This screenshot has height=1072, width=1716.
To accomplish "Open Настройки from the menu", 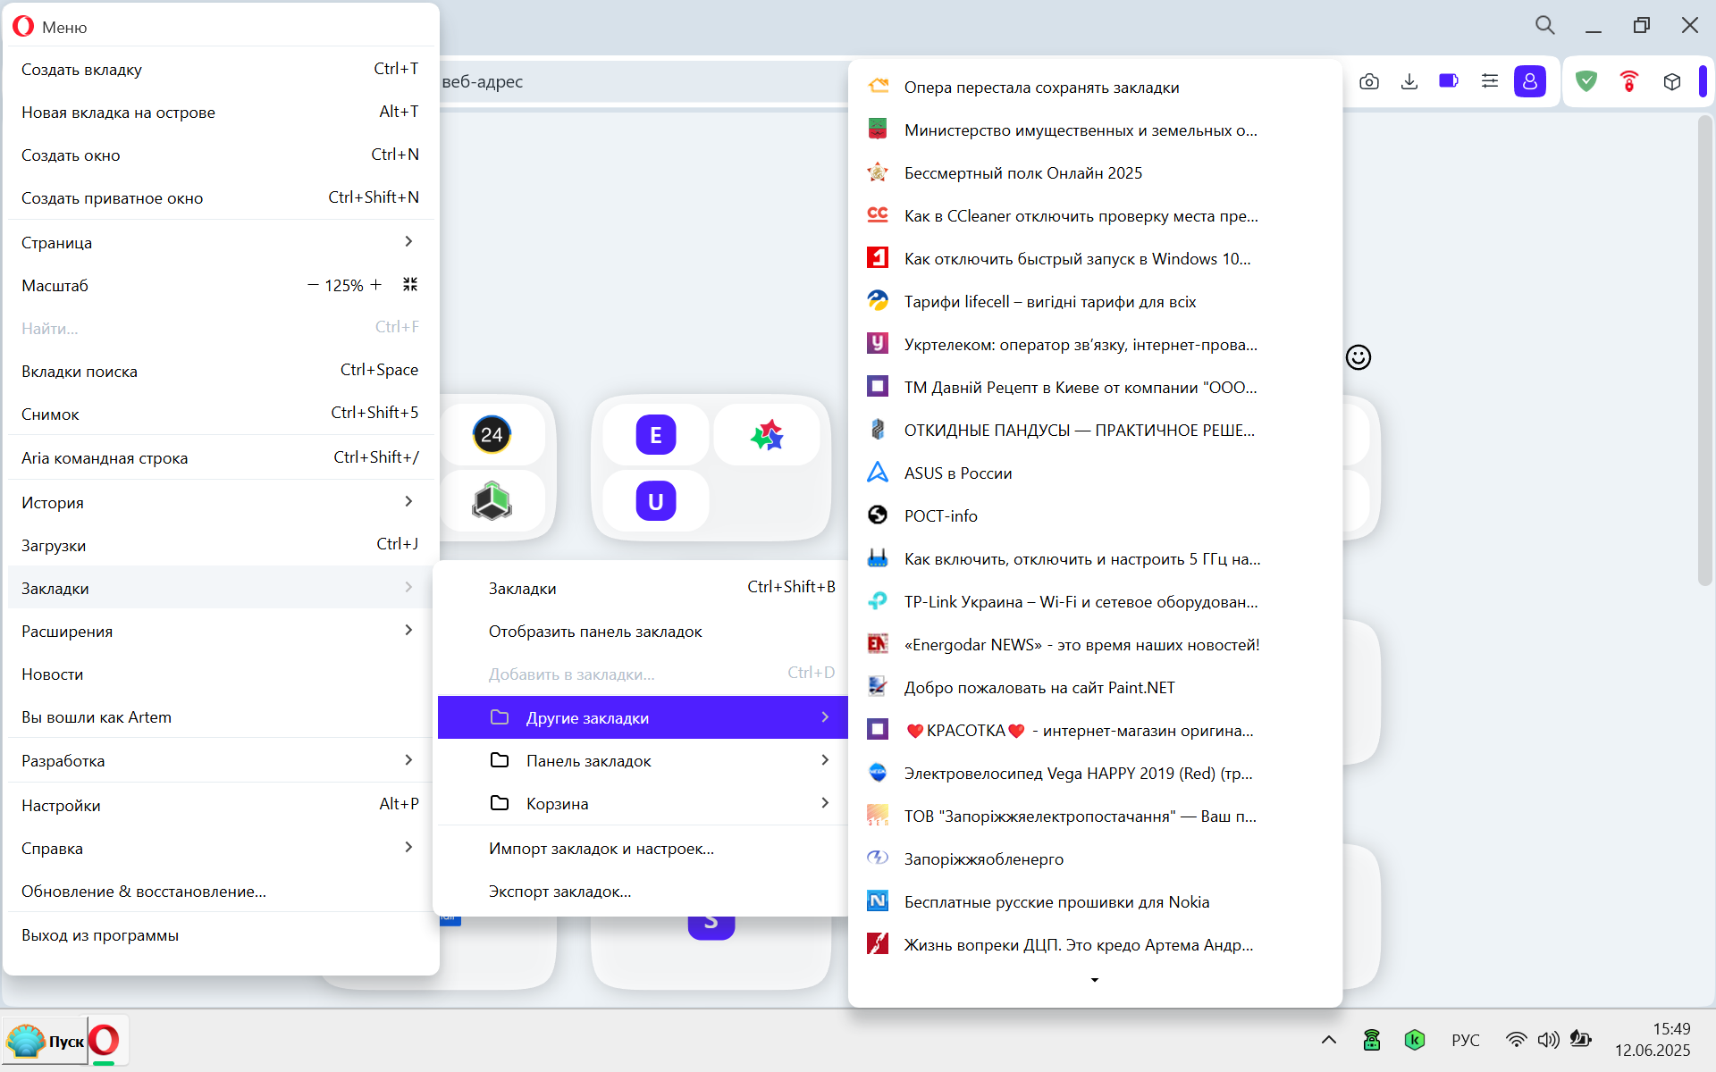I will tap(220, 805).
